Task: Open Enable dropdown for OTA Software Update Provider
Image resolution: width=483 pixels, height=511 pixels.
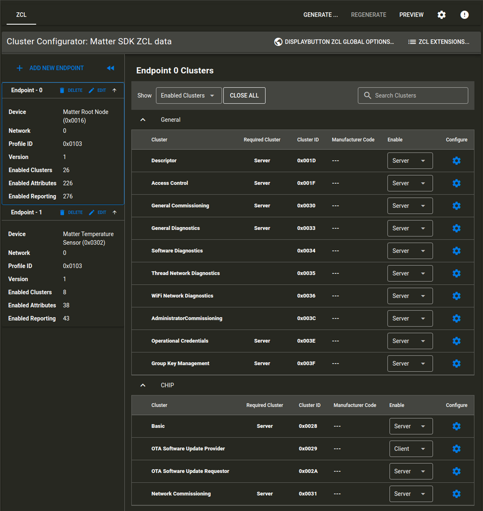Action: (x=411, y=449)
